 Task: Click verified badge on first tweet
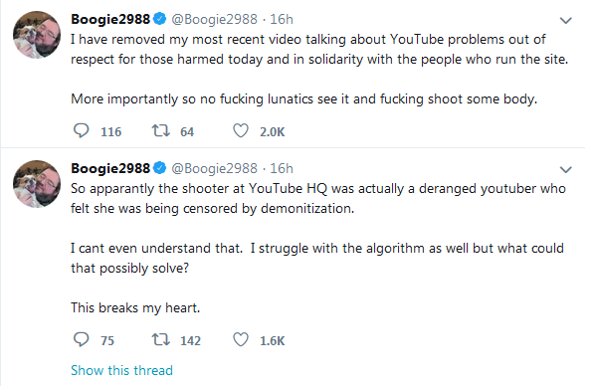[160, 19]
